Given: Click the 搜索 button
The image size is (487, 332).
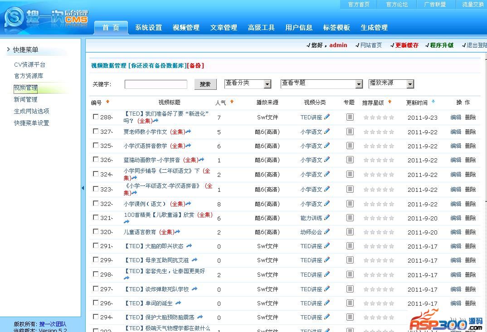Looking at the screenshot, I should [205, 84].
